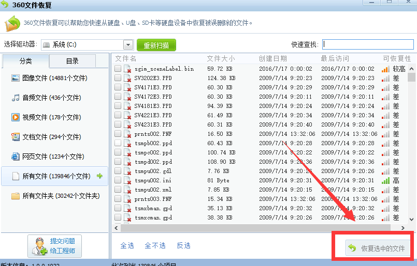The width and height of the screenshot is (417, 266).
Task: Click the file icon of tsmxcman.gpd
Action: click(127, 217)
